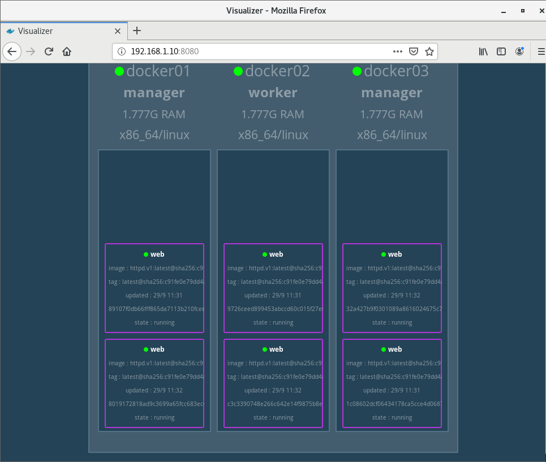Minimize the Firefox window

504,11
